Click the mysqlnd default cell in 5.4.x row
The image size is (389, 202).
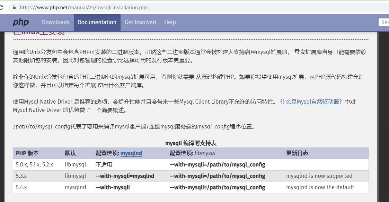pos(76,187)
